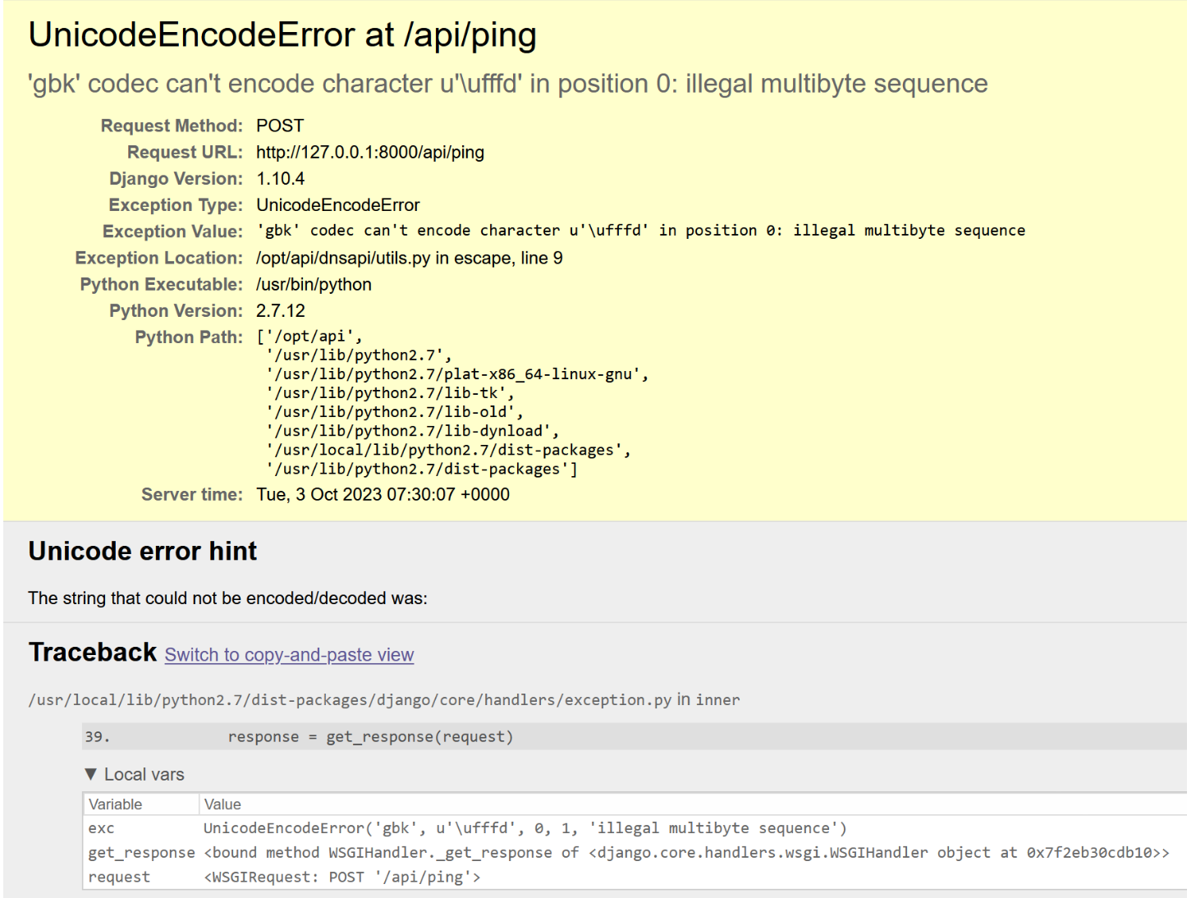Select the Exception Location label
The width and height of the screenshot is (1196, 898).
(x=159, y=258)
